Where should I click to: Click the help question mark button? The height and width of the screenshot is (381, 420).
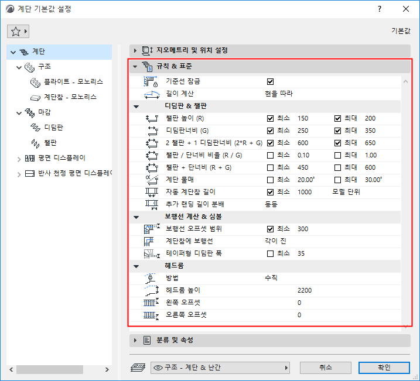point(379,9)
